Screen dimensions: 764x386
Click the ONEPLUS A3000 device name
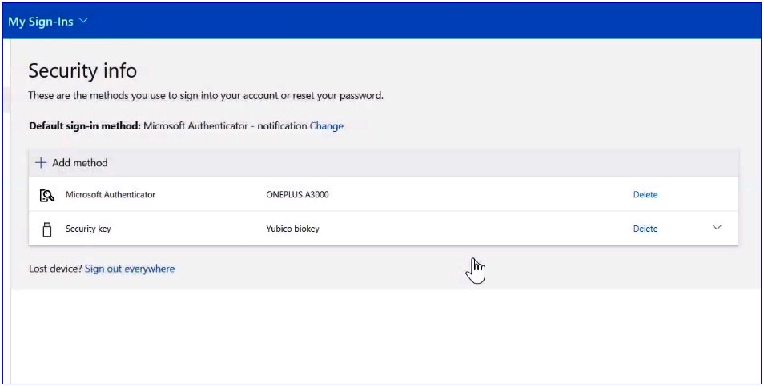pyautogui.click(x=297, y=194)
